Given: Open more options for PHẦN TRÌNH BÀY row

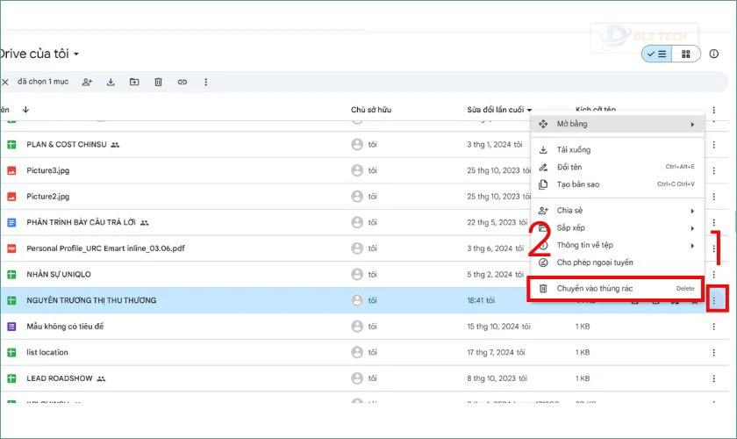Looking at the screenshot, I should tap(713, 222).
